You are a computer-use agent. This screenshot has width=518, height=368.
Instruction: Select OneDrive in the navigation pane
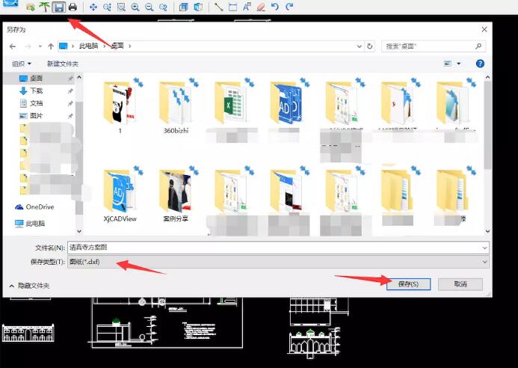pos(39,207)
